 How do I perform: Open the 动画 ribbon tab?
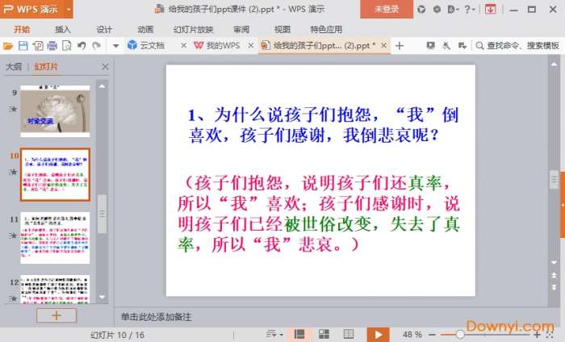pos(145,30)
